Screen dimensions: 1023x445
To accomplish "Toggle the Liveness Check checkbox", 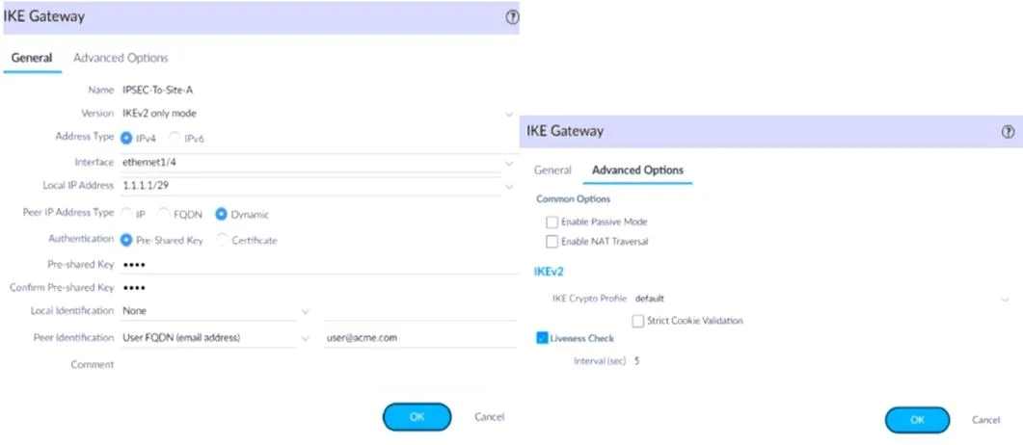I will [x=542, y=338].
